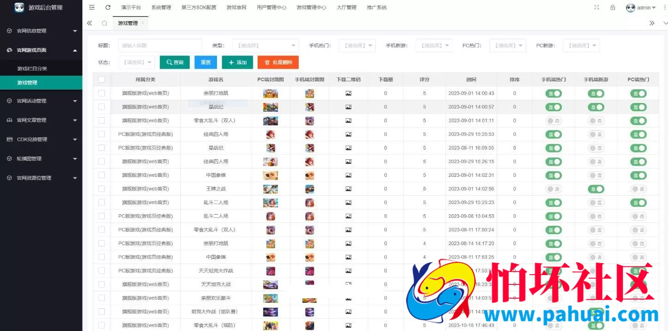This screenshot has width=668, height=331.
Task: Check the checkbox for 亲朋欢乐激斗 row
Action: (x=102, y=298)
